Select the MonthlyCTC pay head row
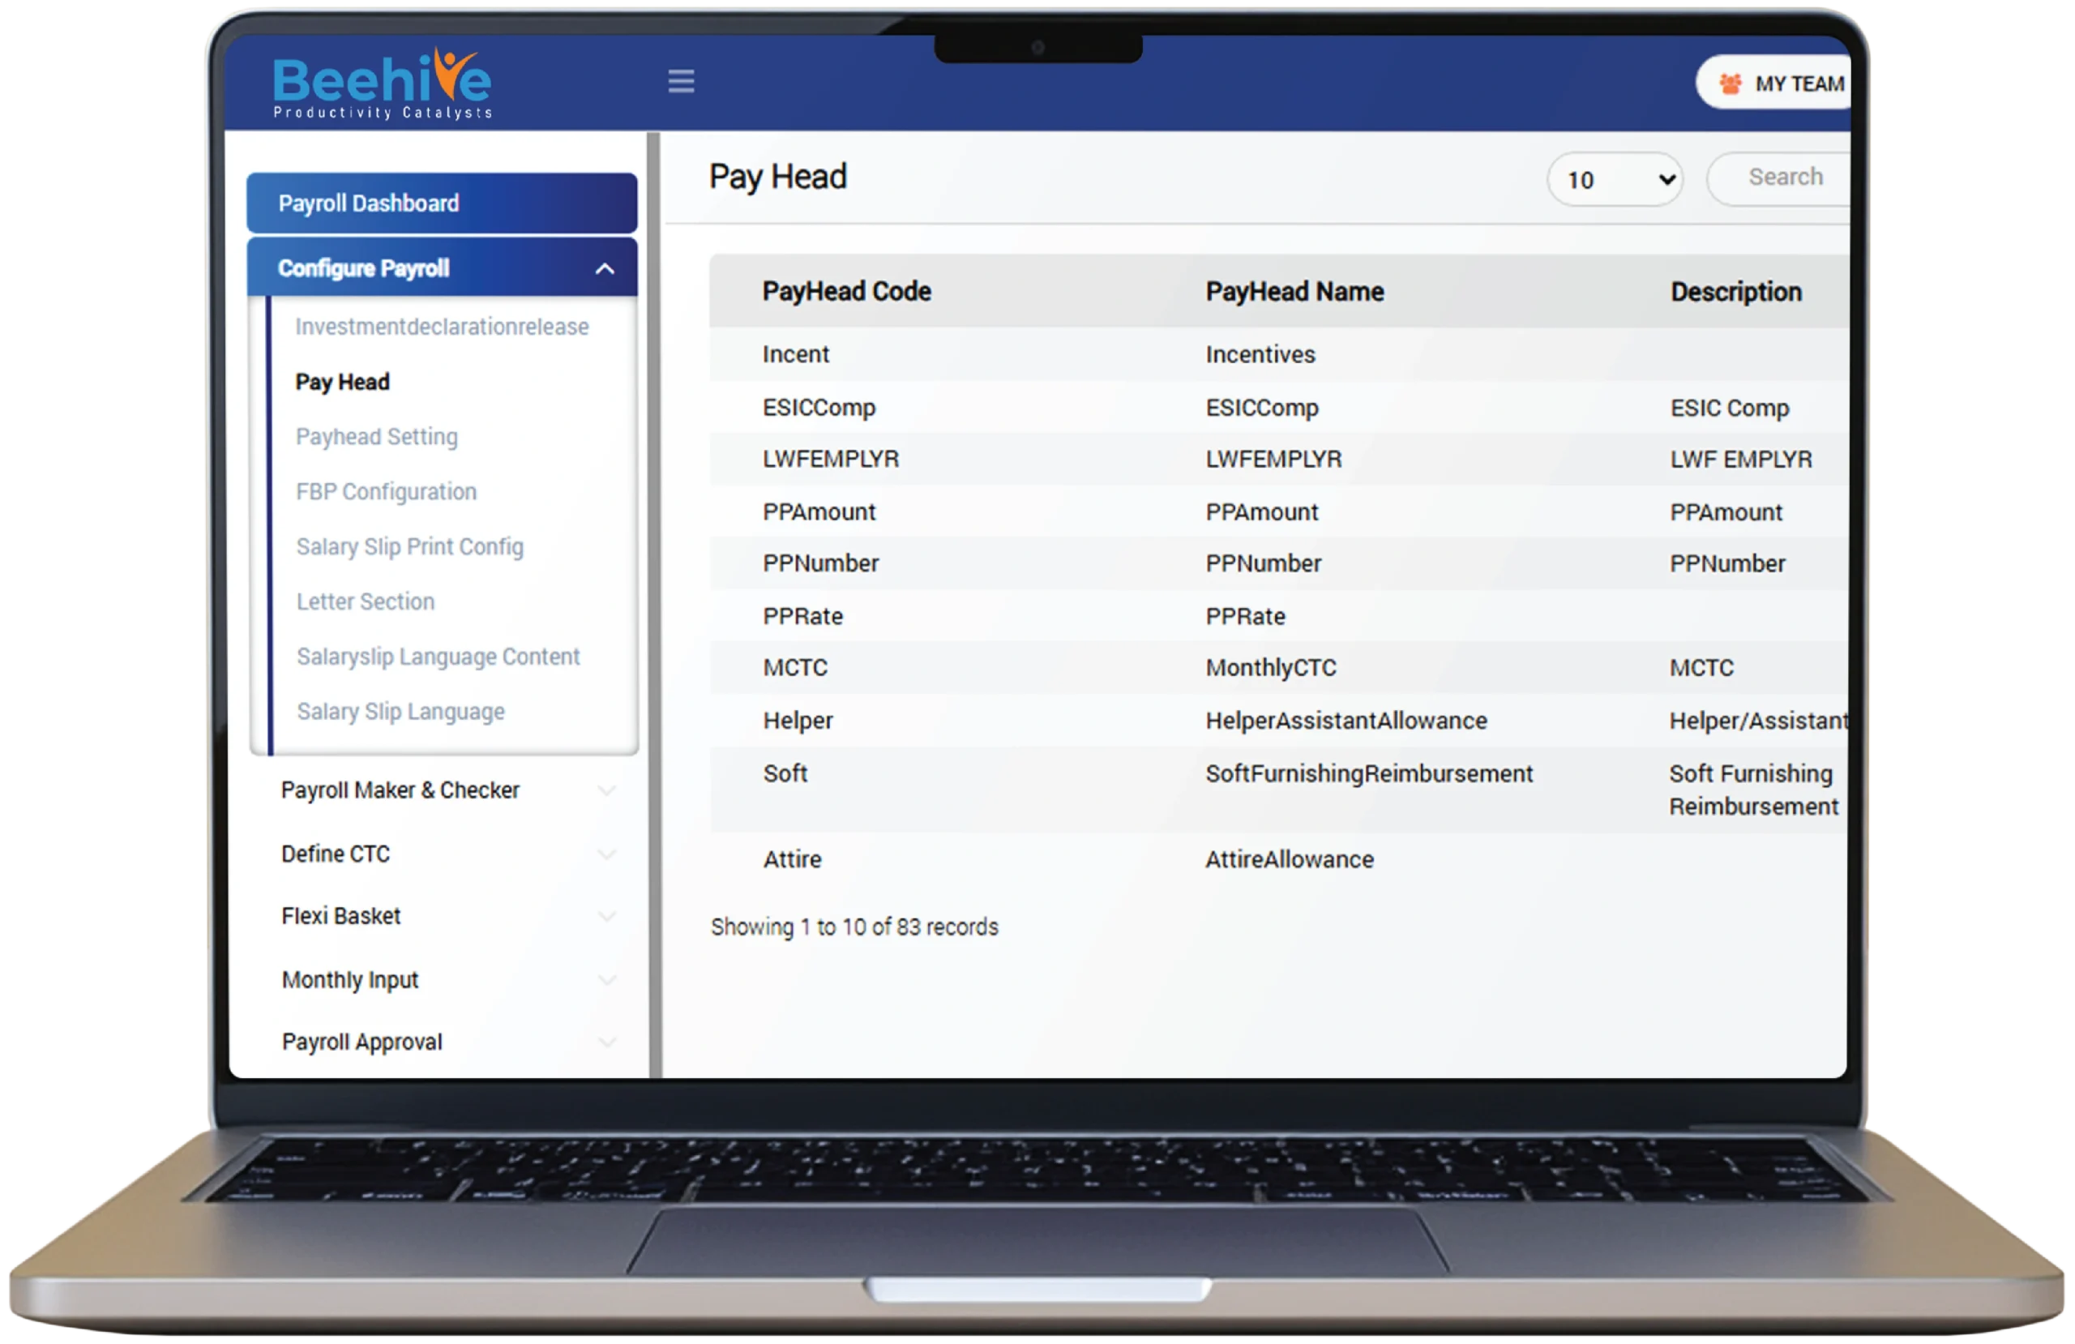The height and width of the screenshot is (1344, 2075). (1269, 667)
